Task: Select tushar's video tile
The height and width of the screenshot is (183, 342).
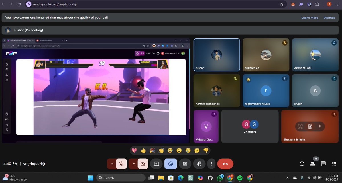Action: [217, 55]
